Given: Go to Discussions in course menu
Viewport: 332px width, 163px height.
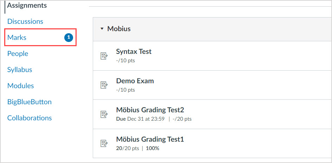Looking at the screenshot, I should [25, 21].
